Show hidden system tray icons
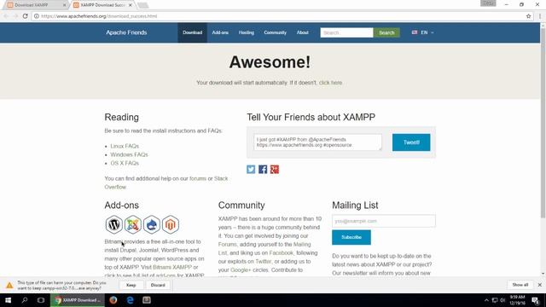The height and width of the screenshot is (307, 546). [x=486, y=300]
